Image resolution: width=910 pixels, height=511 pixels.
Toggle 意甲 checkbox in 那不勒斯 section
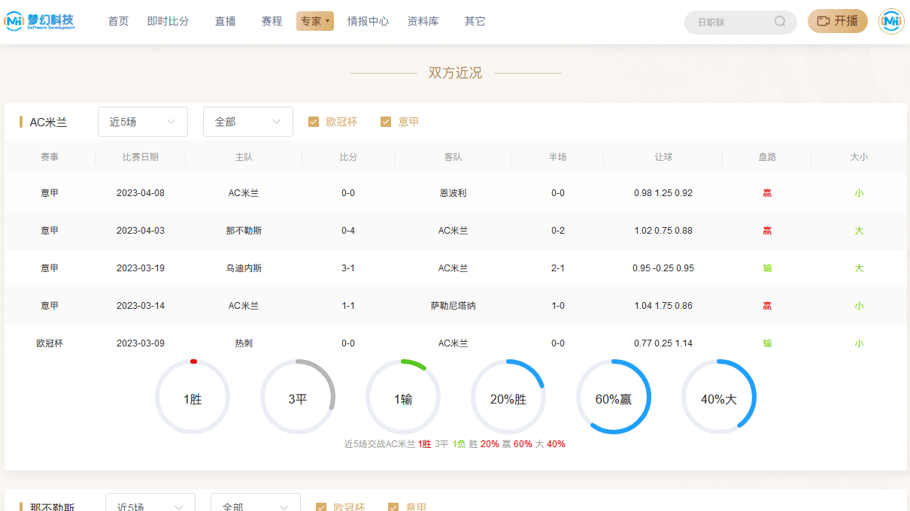(x=393, y=507)
